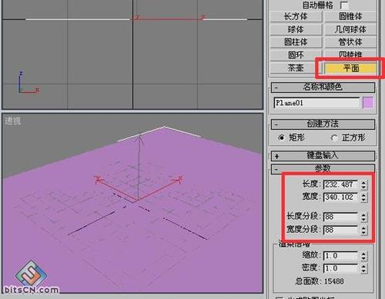Collapse the 创建方法 rollout
385x299 pixels.
pyautogui.click(x=323, y=125)
